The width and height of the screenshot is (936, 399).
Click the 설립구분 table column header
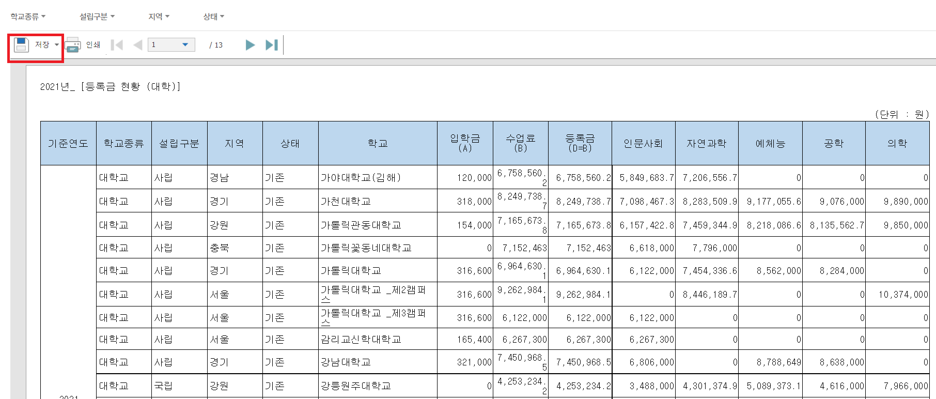(x=179, y=143)
